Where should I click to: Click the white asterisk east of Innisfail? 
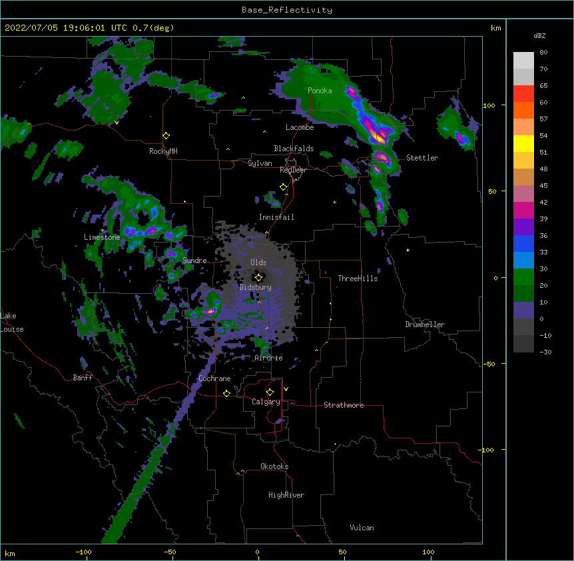point(334,202)
